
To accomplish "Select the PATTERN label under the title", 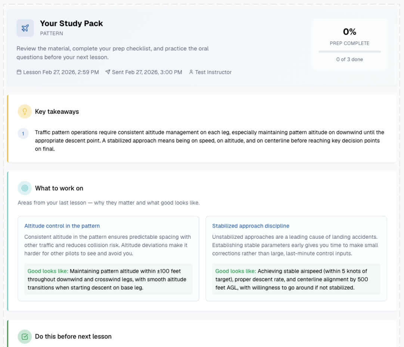I will [52, 34].
